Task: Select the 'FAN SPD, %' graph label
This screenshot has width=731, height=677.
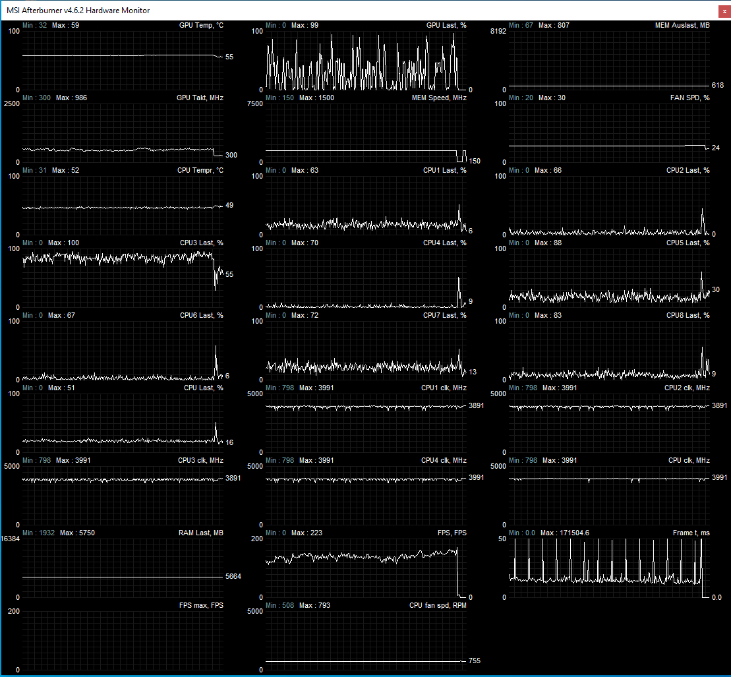Action: [689, 98]
